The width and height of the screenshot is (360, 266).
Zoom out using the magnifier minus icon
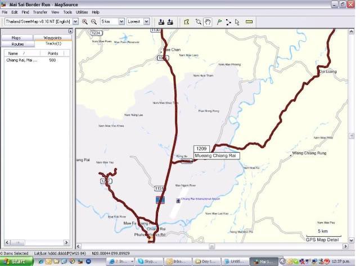pyautogui.click(x=94, y=22)
